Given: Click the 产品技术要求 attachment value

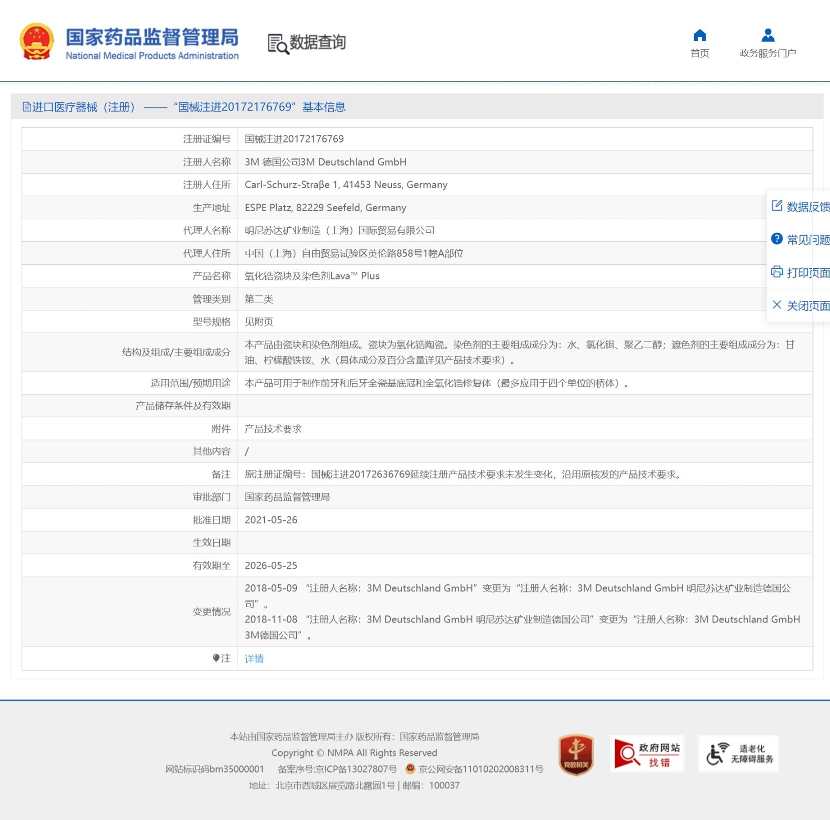Looking at the screenshot, I should click(273, 429).
